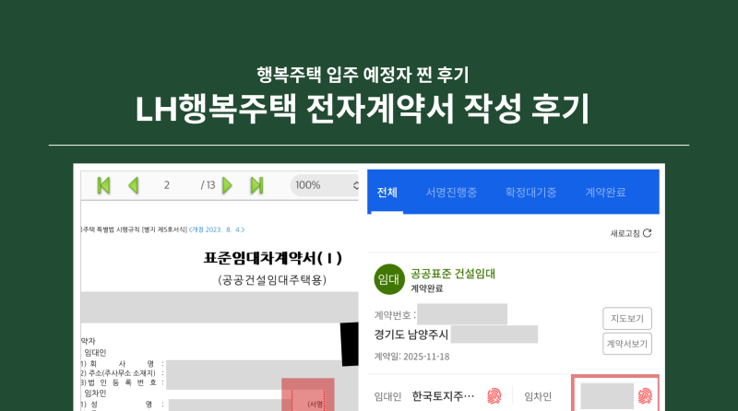Click the 표준임대차계약서(I) heading
Screen dimensions: 738x411
point(272,258)
